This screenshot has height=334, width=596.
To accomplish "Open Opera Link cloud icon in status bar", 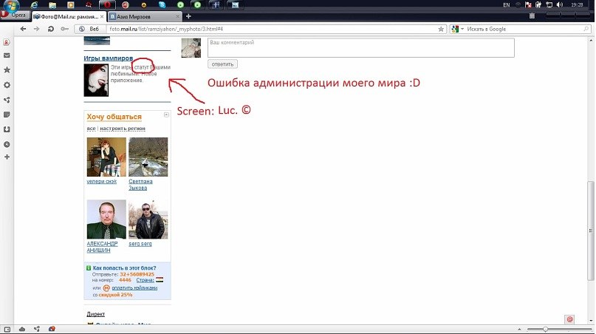I will tap(22, 329).
